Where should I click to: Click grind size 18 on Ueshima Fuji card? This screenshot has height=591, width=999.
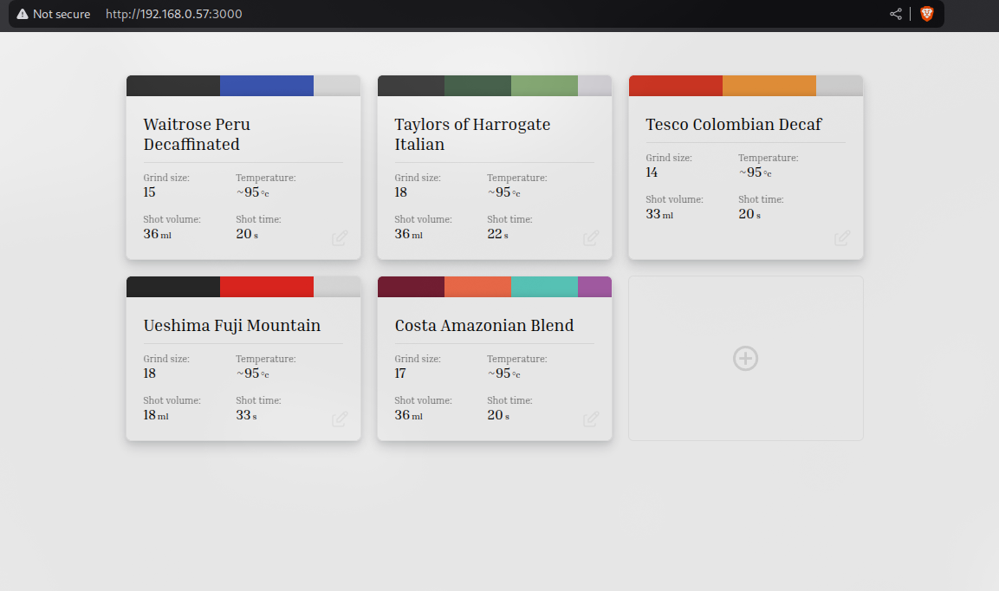click(x=150, y=373)
